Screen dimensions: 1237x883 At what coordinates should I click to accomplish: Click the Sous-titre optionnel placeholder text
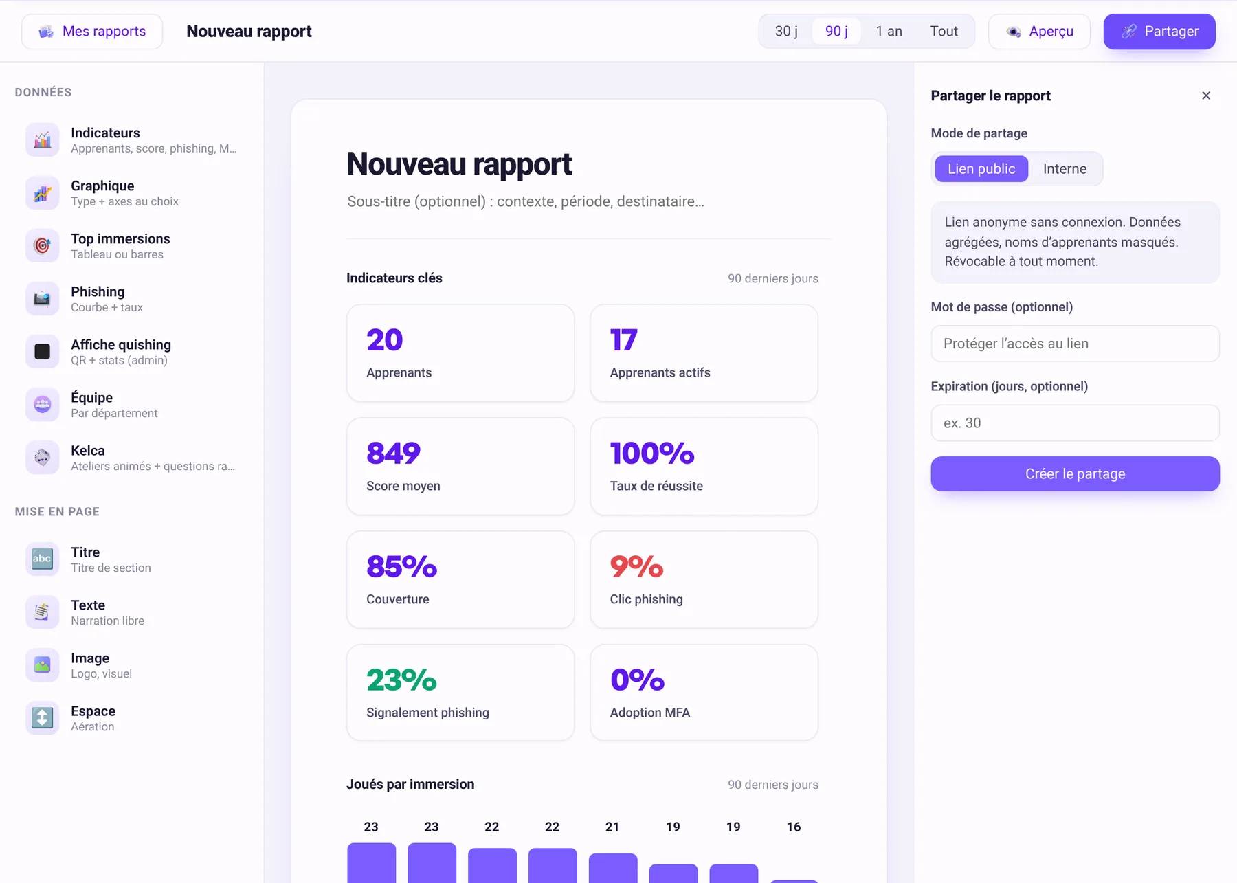[526, 202]
